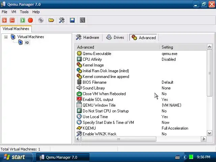Viewport: 216px width, 162px height.
Task: Select the Advanced tab
Action: tap(143, 37)
